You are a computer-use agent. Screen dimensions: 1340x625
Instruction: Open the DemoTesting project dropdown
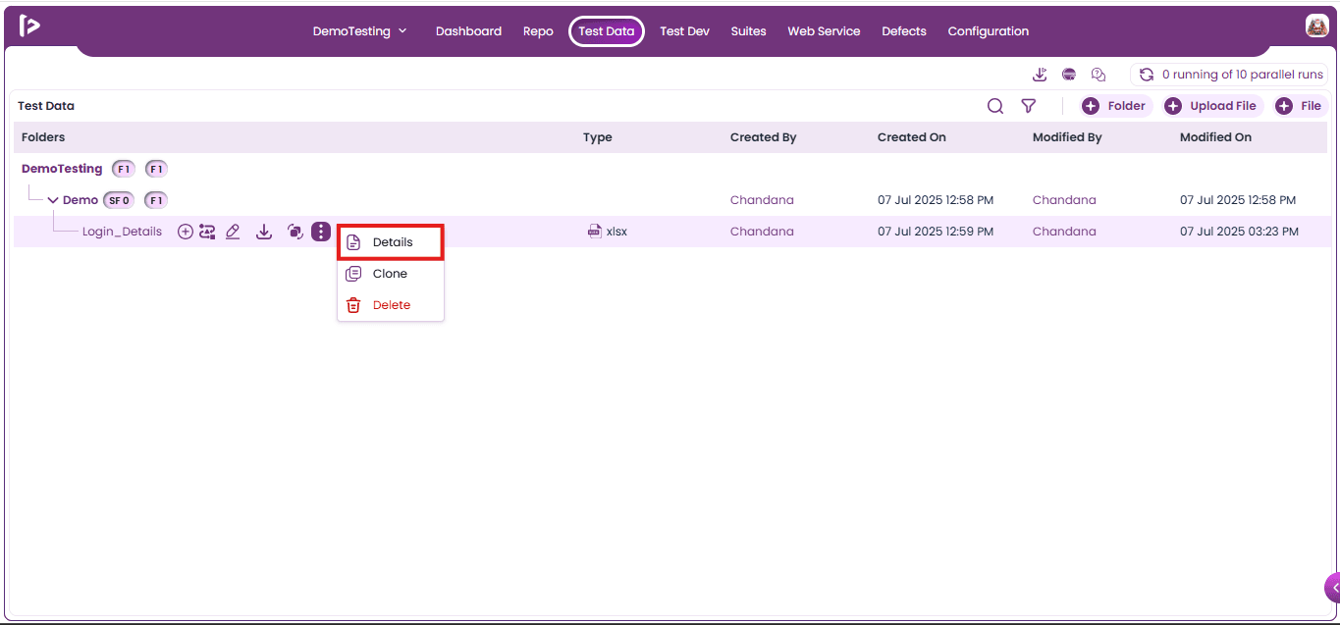click(x=360, y=31)
